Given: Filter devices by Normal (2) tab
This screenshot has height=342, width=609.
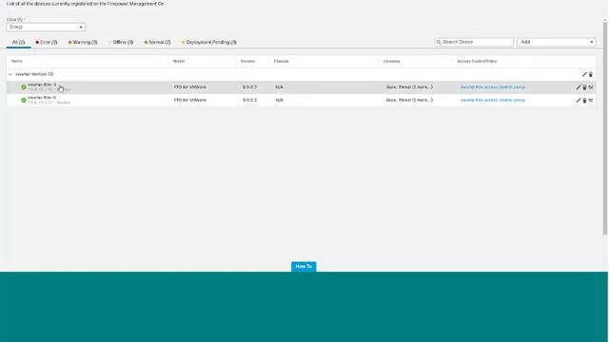Looking at the screenshot, I should [157, 42].
